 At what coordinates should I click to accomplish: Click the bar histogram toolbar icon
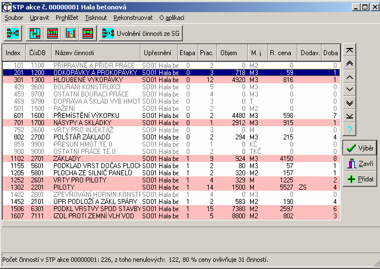pyautogui.click(x=70, y=33)
